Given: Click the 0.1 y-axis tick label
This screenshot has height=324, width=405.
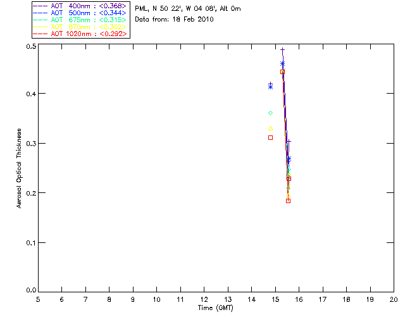Looking at the screenshot, I should 31,243.
